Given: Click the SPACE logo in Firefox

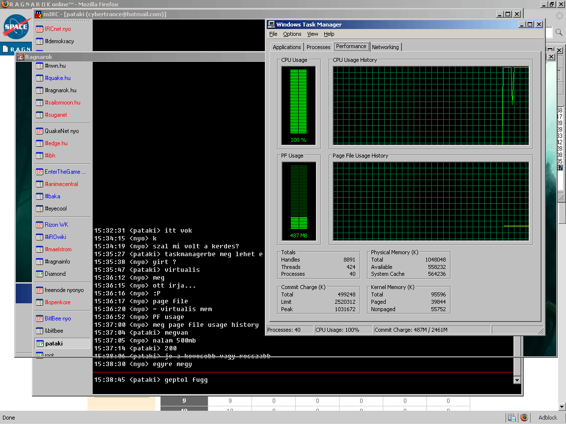Looking at the screenshot, I should 16,27.
